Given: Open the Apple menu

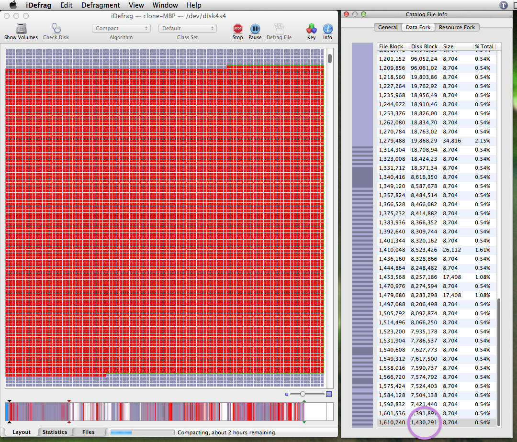Looking at the screenshot, I should click(13, 5).
